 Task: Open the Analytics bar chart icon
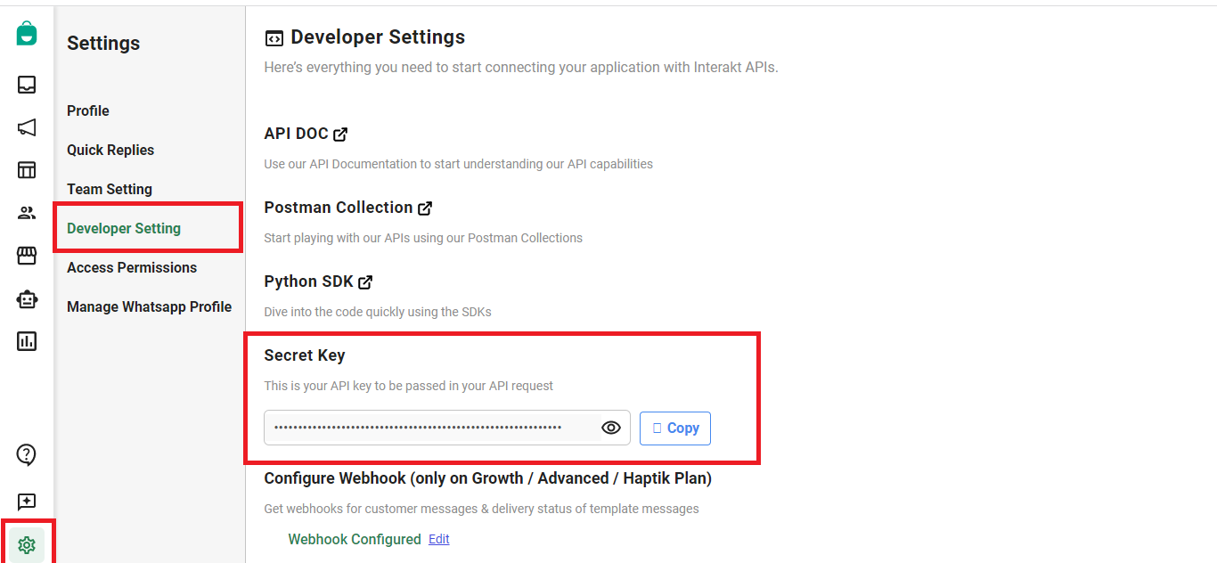pos(27,341)
